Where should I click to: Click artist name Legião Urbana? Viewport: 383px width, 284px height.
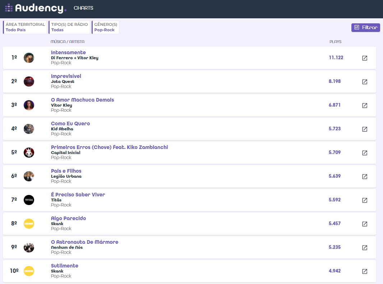[x=66, y=176]
